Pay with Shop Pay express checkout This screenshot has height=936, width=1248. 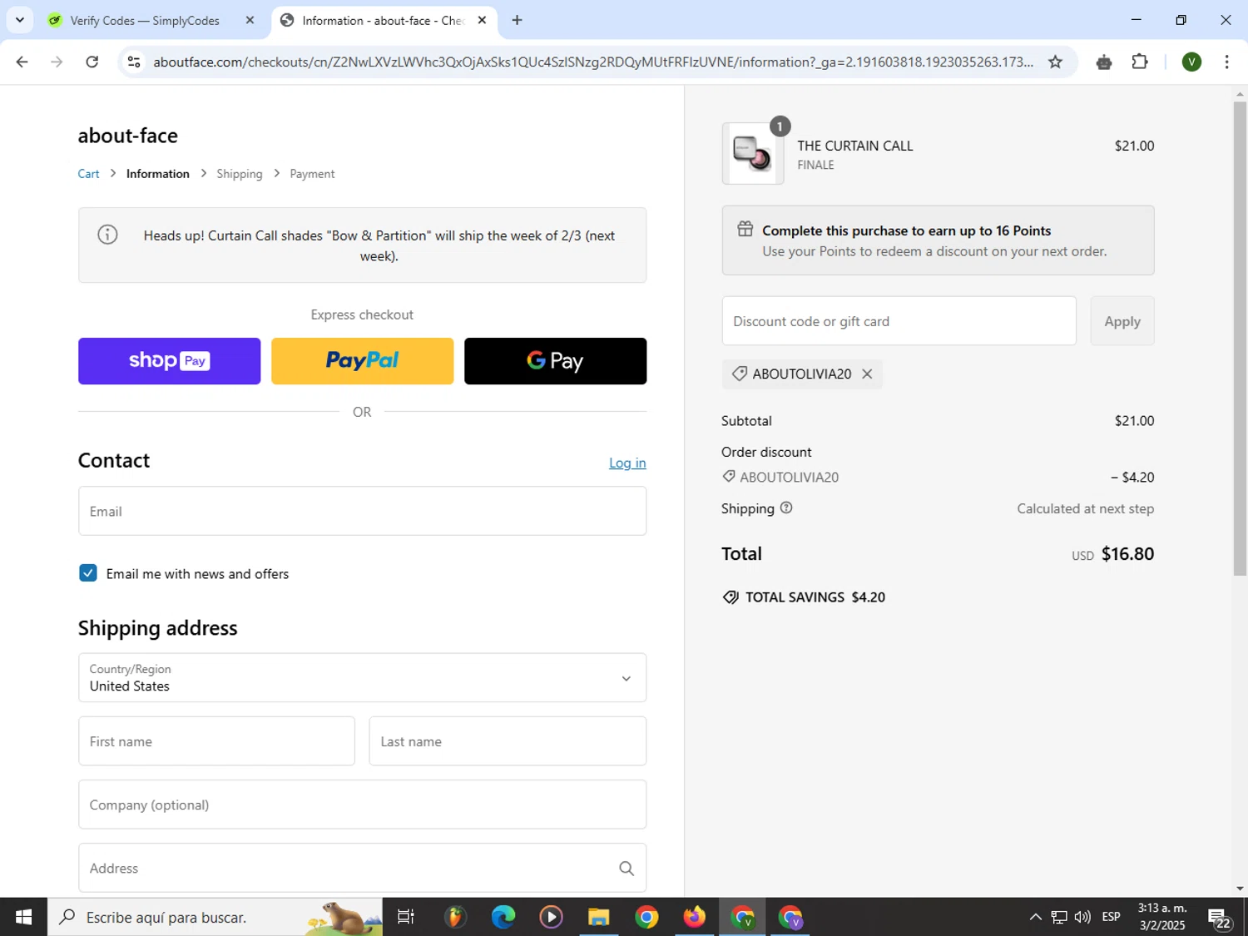coord(170,361)
